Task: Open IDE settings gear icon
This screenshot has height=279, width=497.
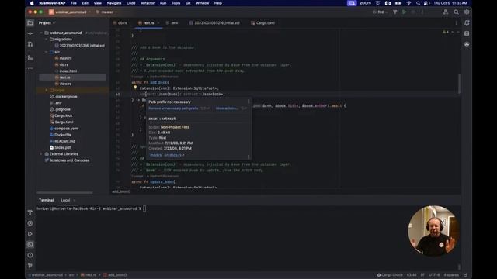Action: (467, 12)
